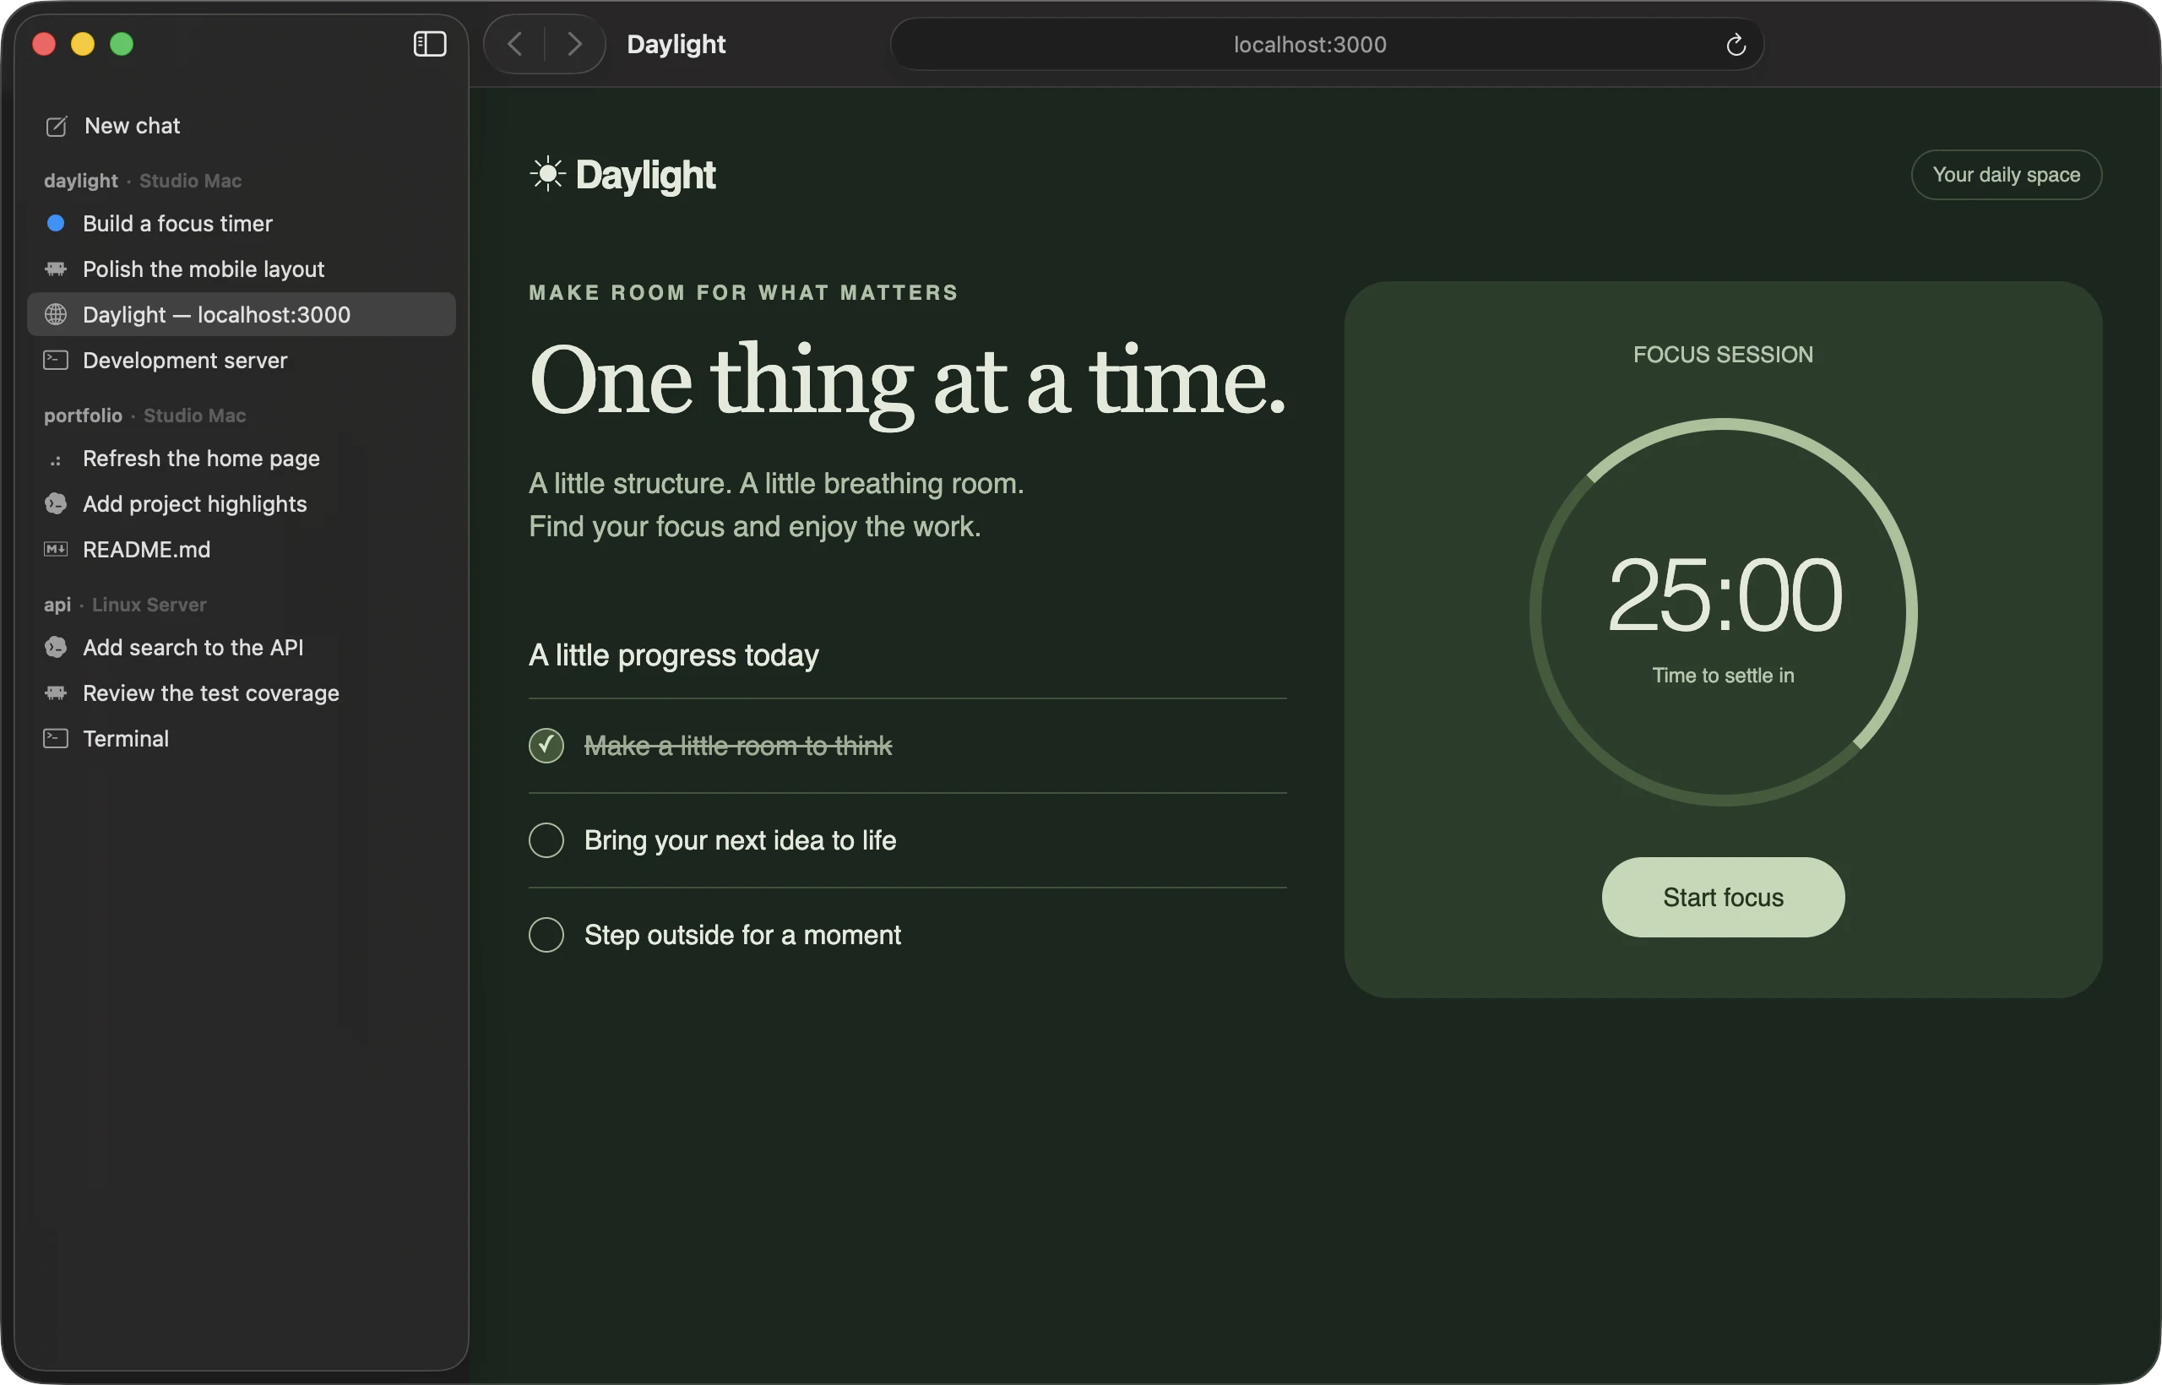
Task: Click the sun icon in the Daylight logo
Action: point(546,174)
